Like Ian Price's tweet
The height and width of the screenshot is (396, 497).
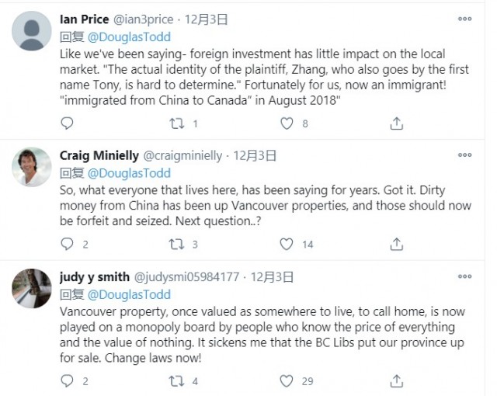coord(287,123)
